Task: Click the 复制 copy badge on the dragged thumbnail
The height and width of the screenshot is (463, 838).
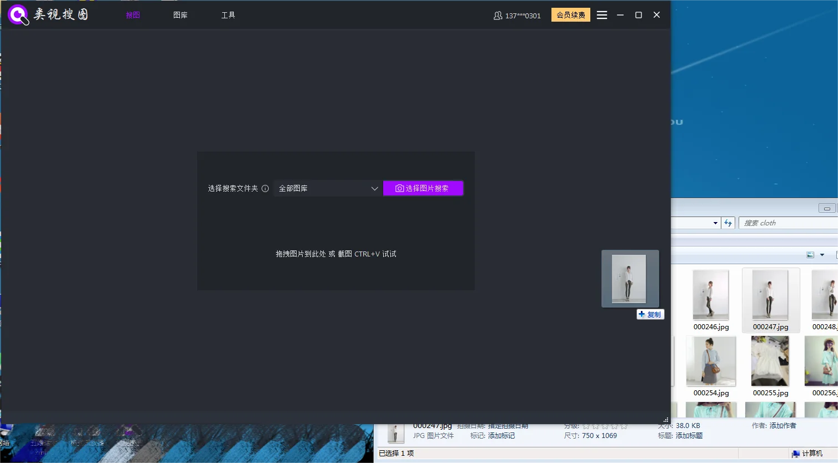Action: (650, 314)
